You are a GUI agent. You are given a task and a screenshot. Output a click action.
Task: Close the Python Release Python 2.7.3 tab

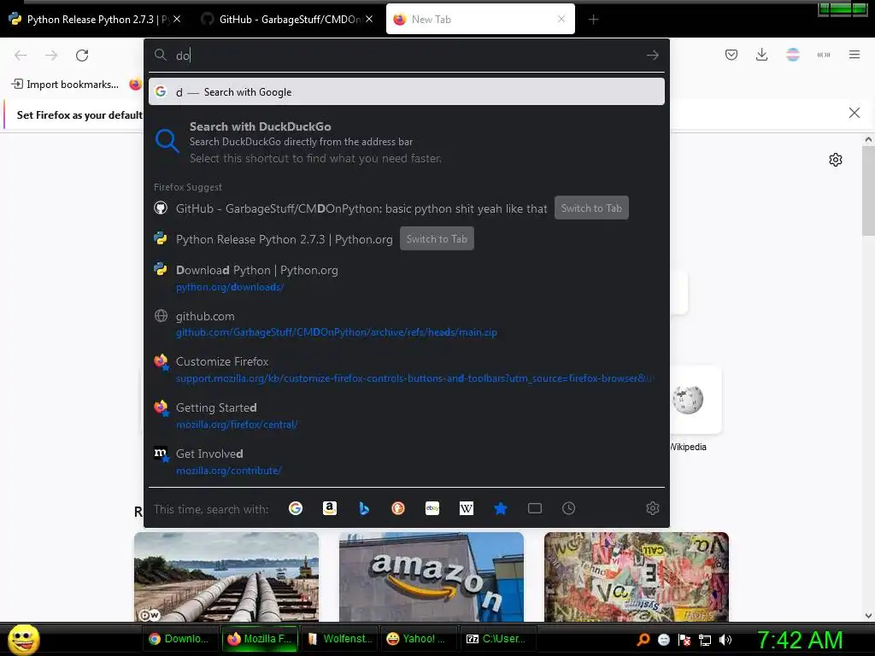pos(177,19)
